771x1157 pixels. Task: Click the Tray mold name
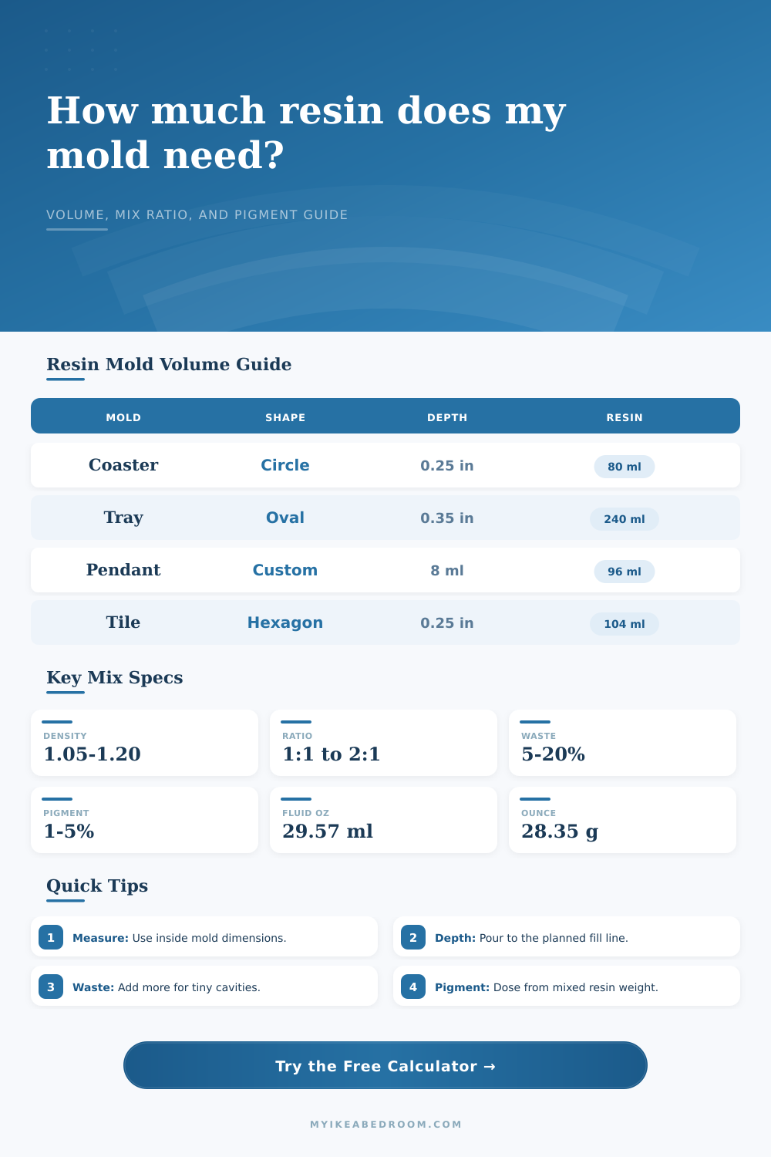point(123,518)
